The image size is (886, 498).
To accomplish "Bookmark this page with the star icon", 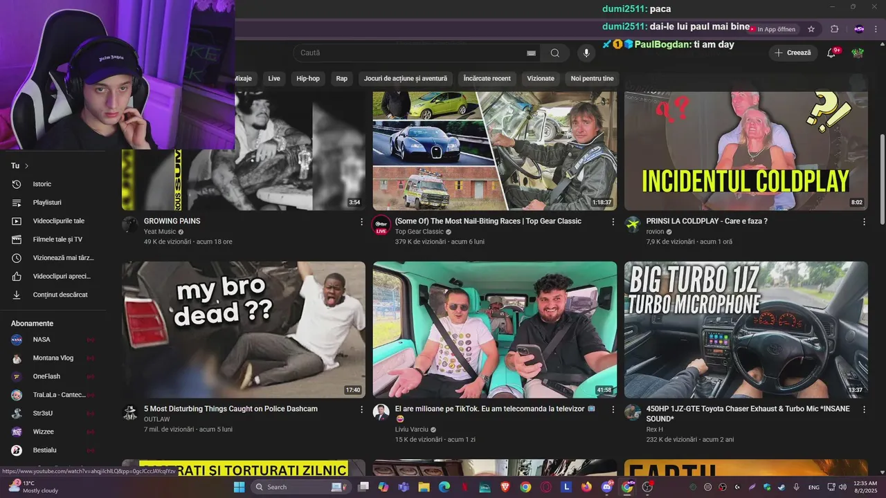I will pyautogui.click(x=811, y=29).
